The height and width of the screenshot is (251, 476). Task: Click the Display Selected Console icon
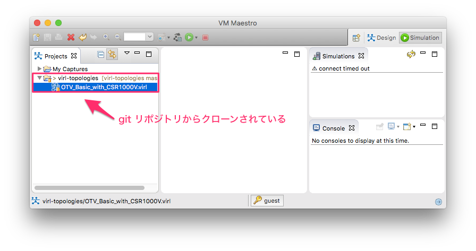(x=392, y=126)
